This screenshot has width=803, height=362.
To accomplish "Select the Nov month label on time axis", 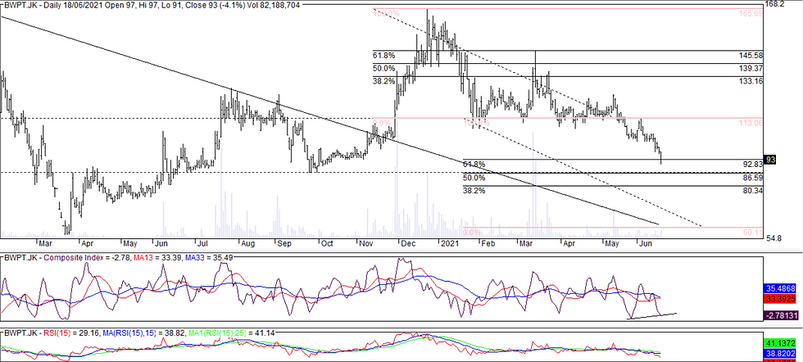I will pyautogui.click(x=365, y=244).
